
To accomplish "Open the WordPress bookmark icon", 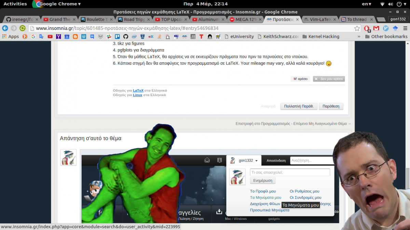I will point(84,36).
